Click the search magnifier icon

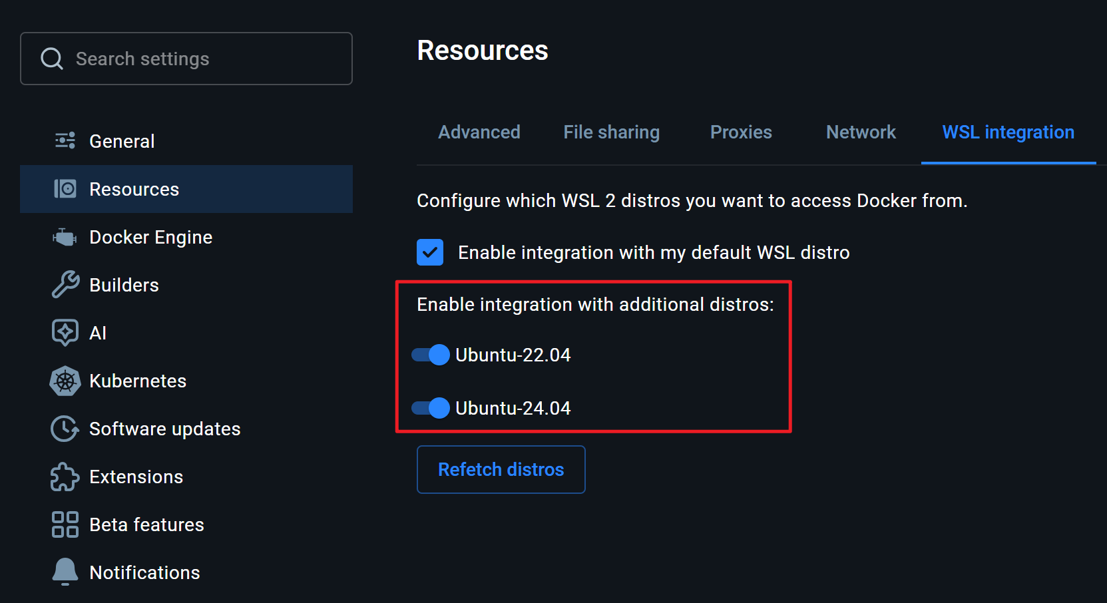point(52,59)
